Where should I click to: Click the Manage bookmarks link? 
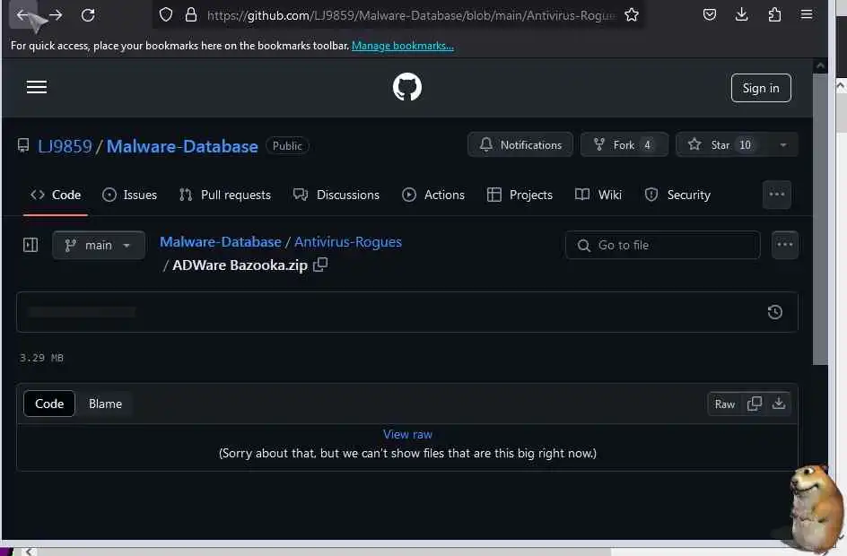[x=403, y=46]
